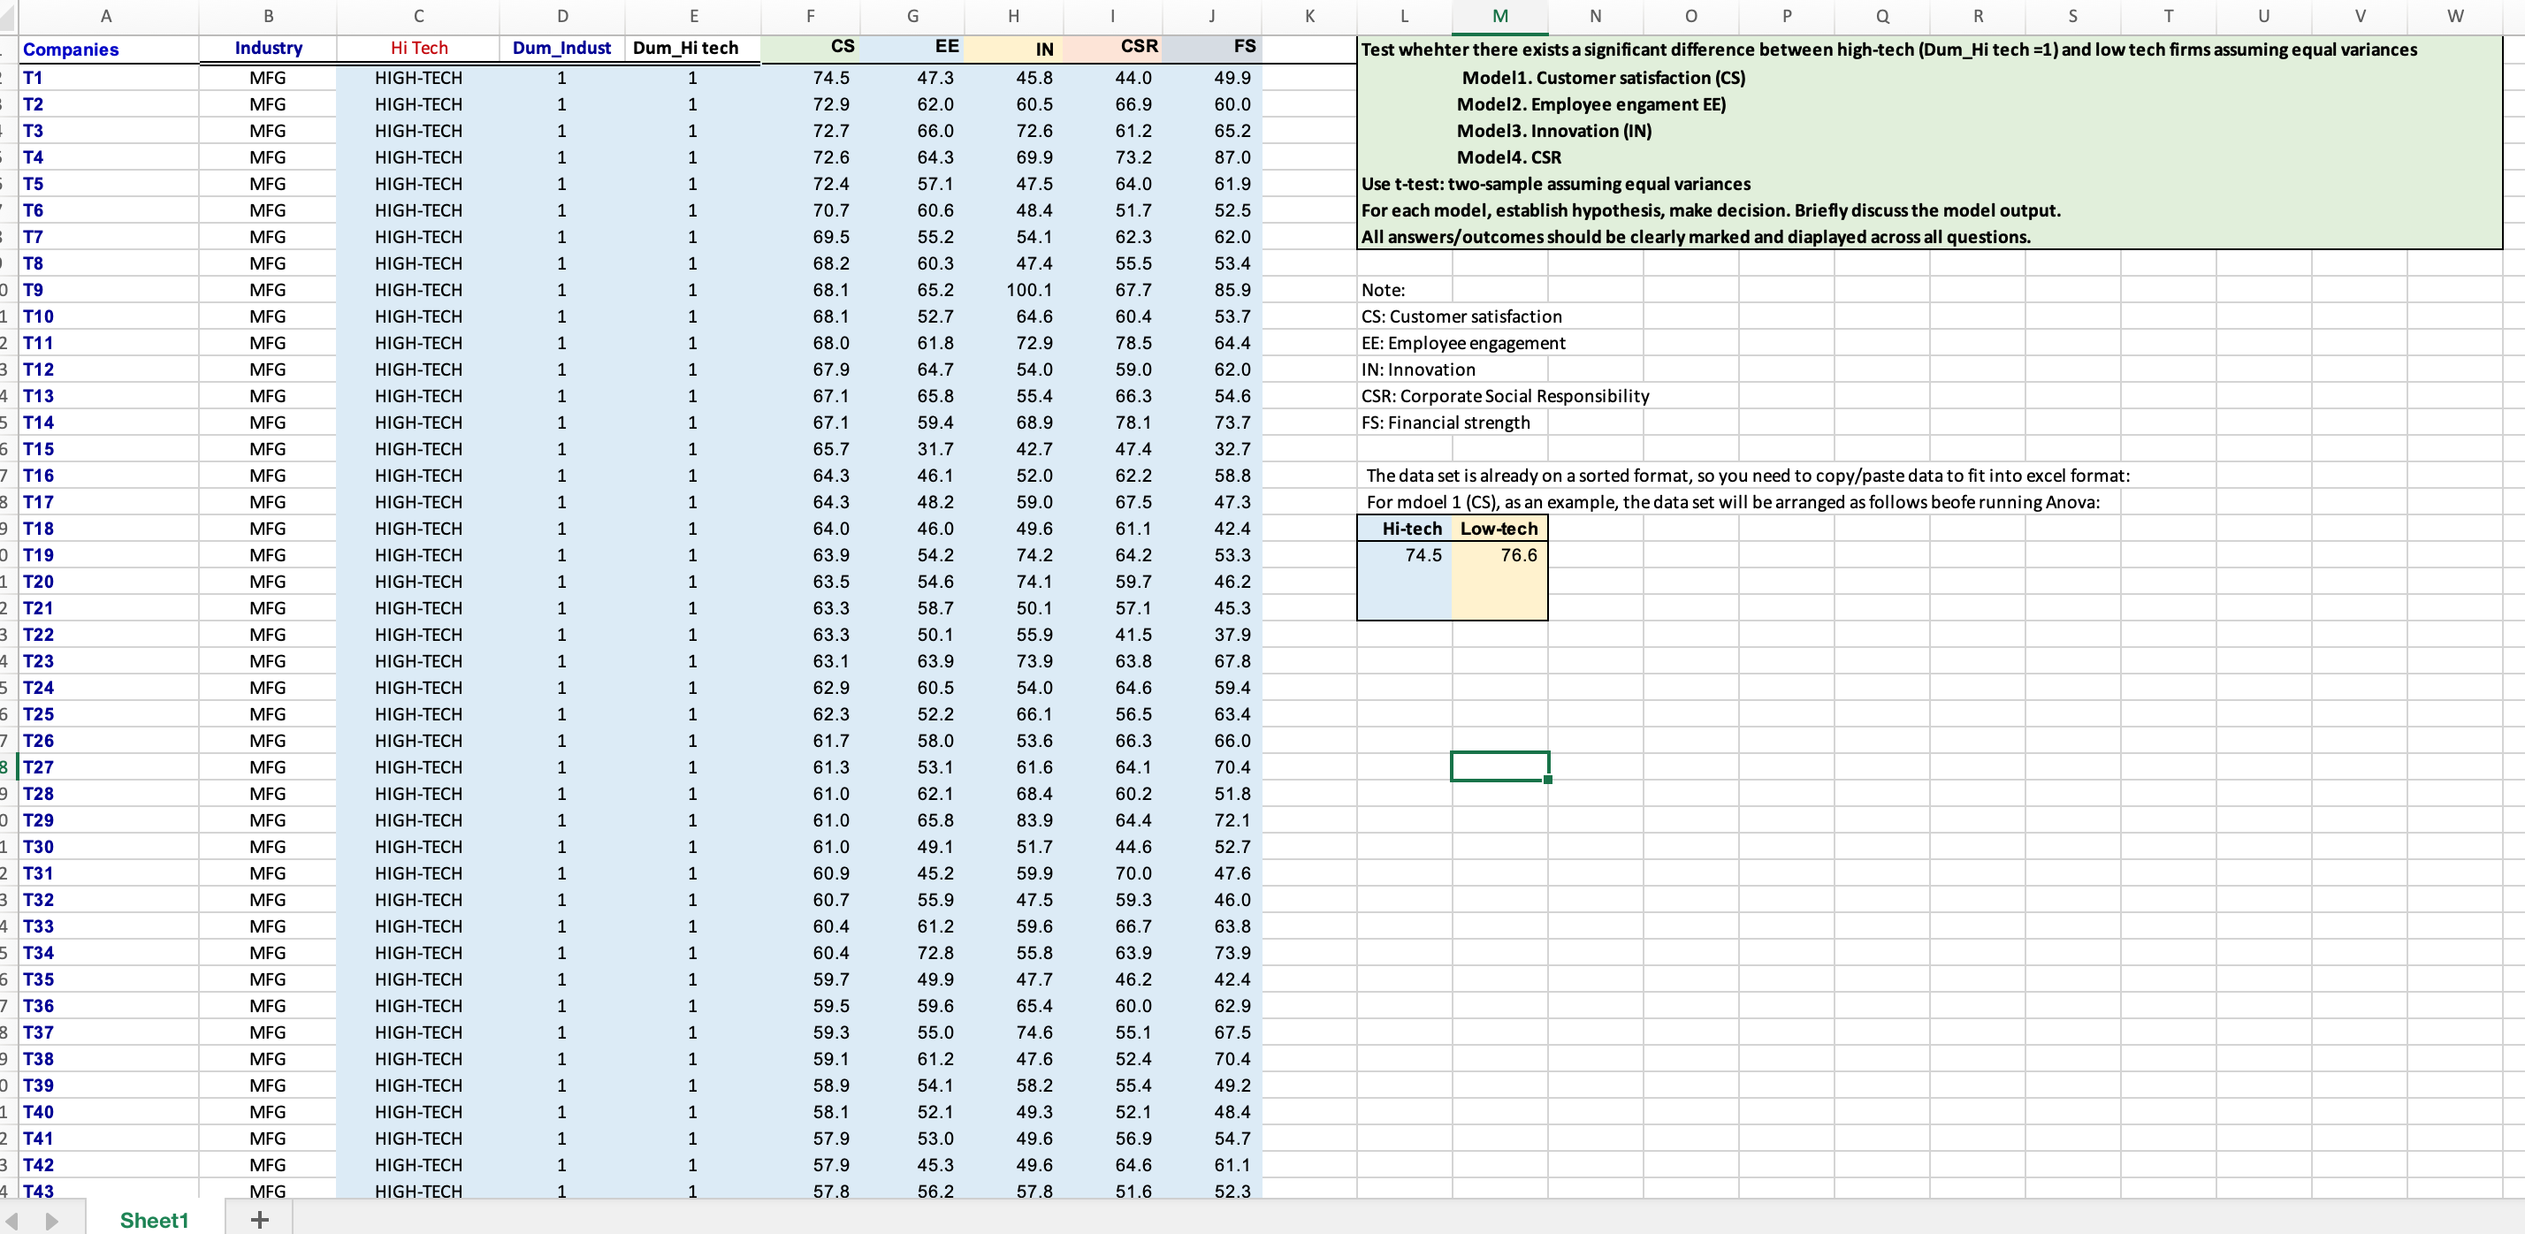The image size is (2525, 1234).
Task: Select column W header
Action: point(2453,16)
